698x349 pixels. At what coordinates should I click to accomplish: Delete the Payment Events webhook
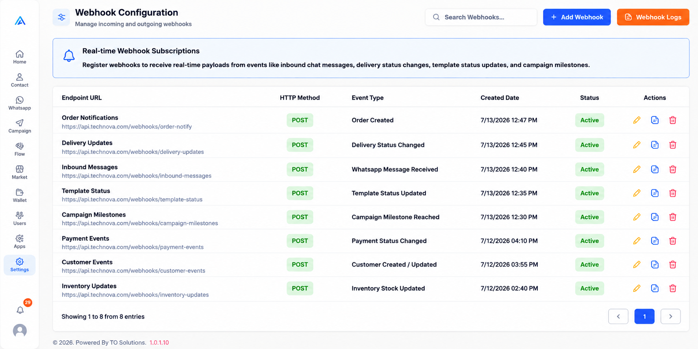(x=673, y=241)
